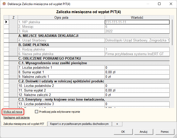Click the '12. Należne zaliczki 2' value cell
The image size is (177, 138).
coord(137,95)
